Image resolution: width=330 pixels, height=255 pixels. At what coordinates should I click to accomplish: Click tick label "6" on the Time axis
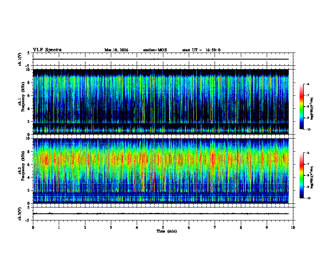189,227
